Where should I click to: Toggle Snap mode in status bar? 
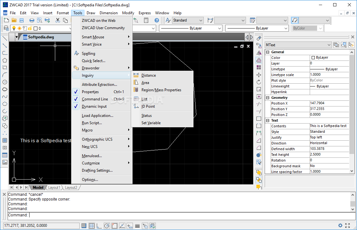coord(84,226)
